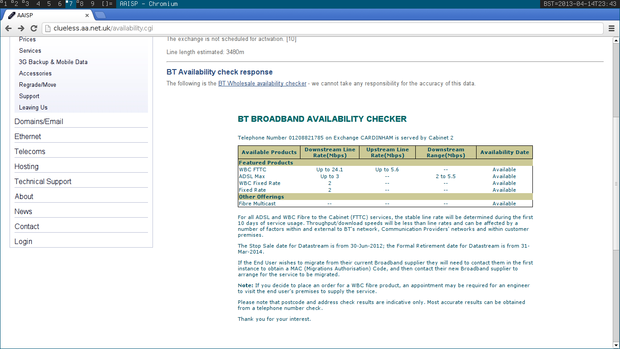Select the AAISP browser tab
620x349 pixels.
coord(48,15)
